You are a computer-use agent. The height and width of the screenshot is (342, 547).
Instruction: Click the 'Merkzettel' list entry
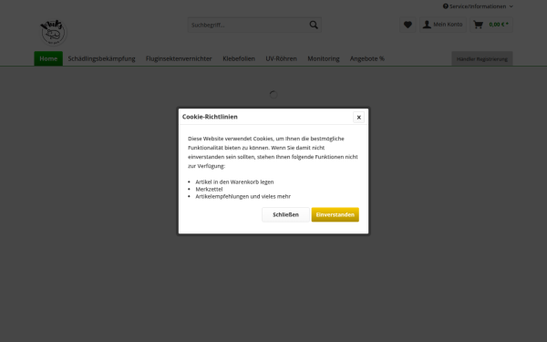click(x=209, y=189)
